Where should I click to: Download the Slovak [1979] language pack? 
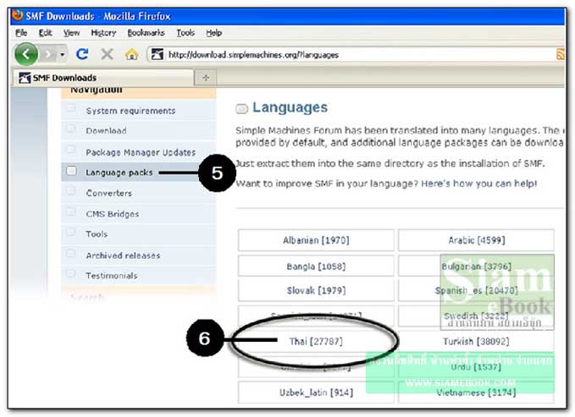[x=316, y=291]
